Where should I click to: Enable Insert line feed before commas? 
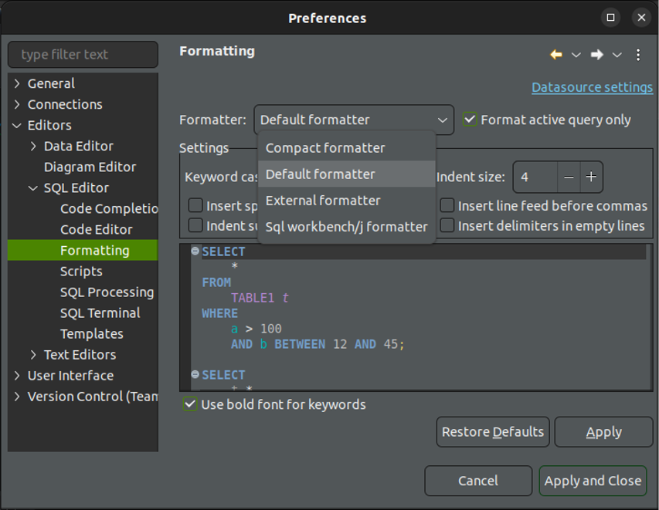click(x=447, y=206)
